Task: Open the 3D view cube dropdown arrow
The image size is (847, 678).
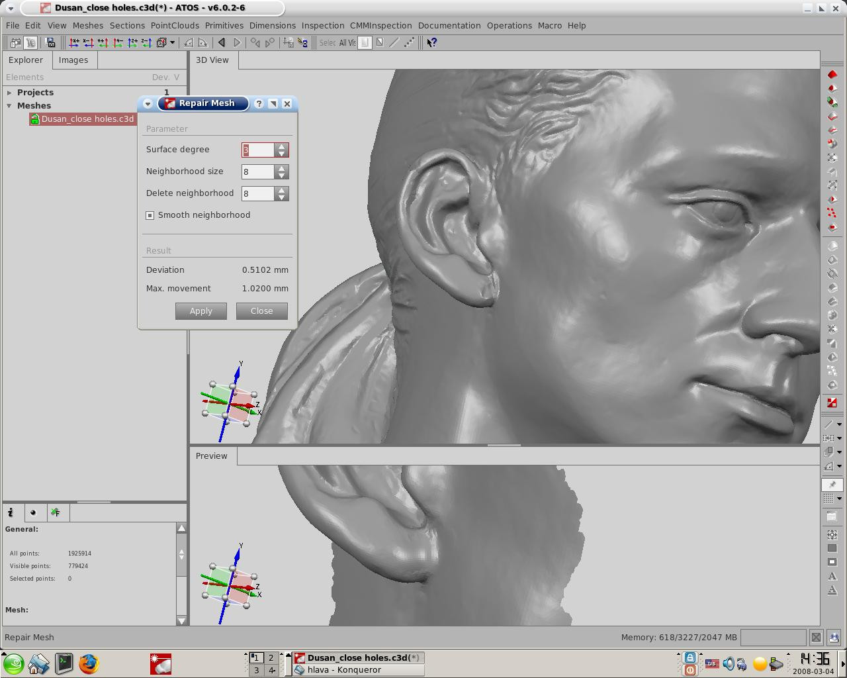Action: pos(172,42)
